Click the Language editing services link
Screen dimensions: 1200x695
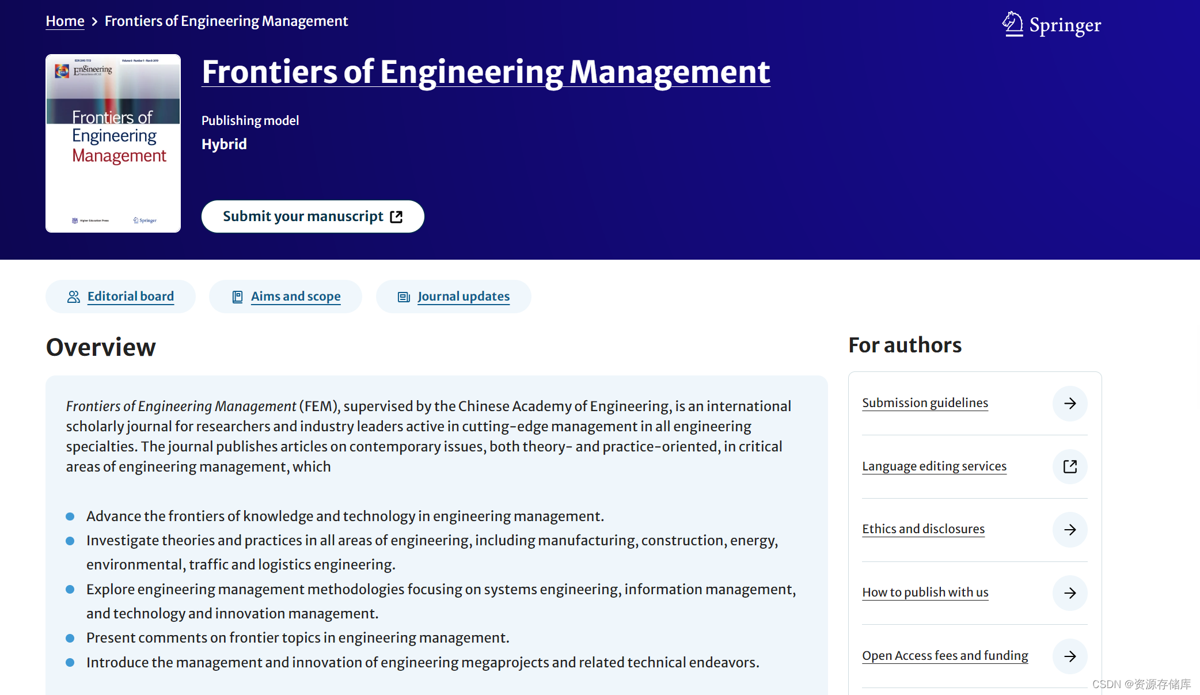(934, 466)
